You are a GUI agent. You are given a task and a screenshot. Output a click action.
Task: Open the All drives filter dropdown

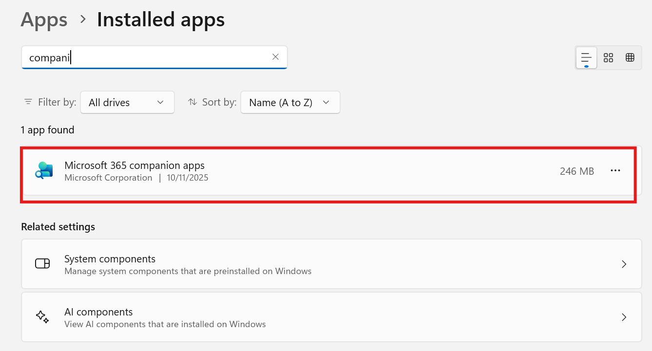(127, 102)
